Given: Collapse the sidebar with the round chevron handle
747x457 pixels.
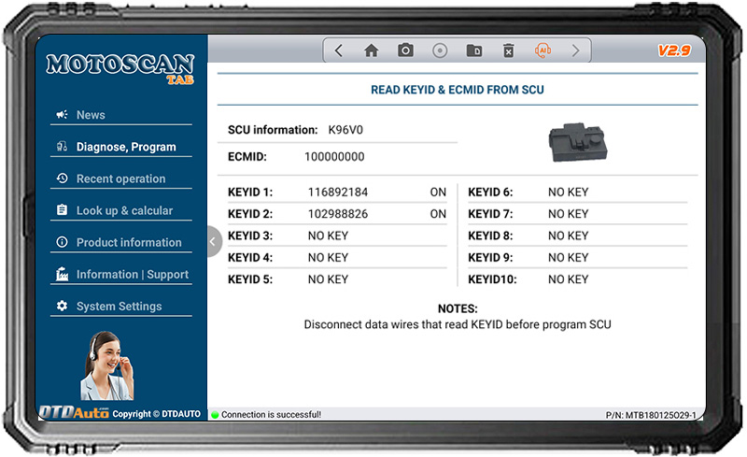Looking at the screenshot, I should point(214,241).
